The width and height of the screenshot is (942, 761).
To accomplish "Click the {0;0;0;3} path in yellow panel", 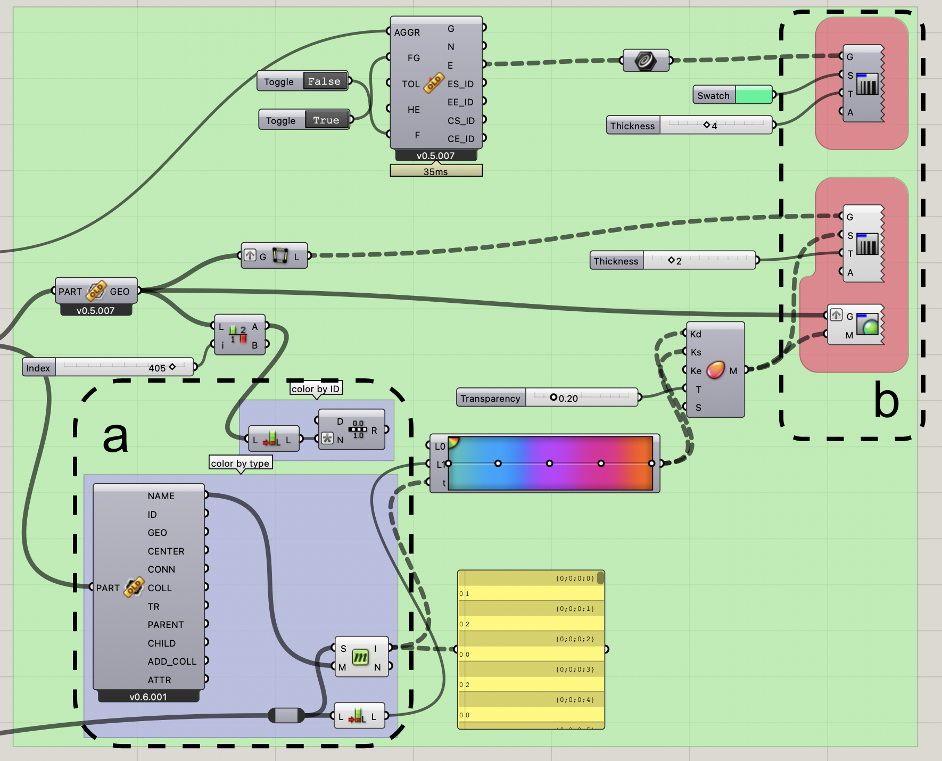I will click(x=575, y=669).
